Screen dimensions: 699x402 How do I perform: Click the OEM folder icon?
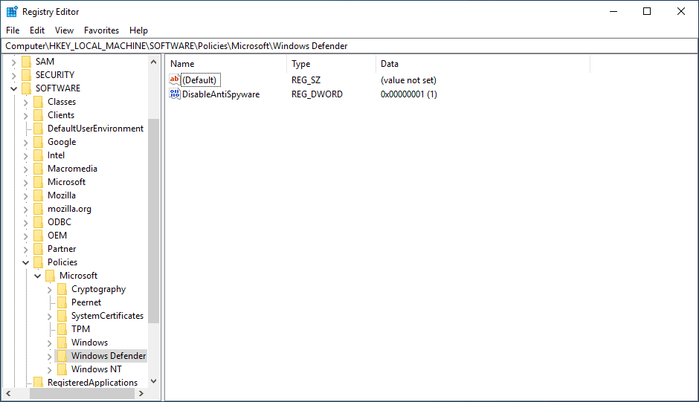click(x=39, y=236)
